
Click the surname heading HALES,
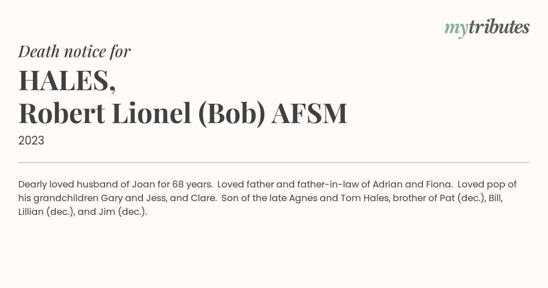tap(67, 80)
